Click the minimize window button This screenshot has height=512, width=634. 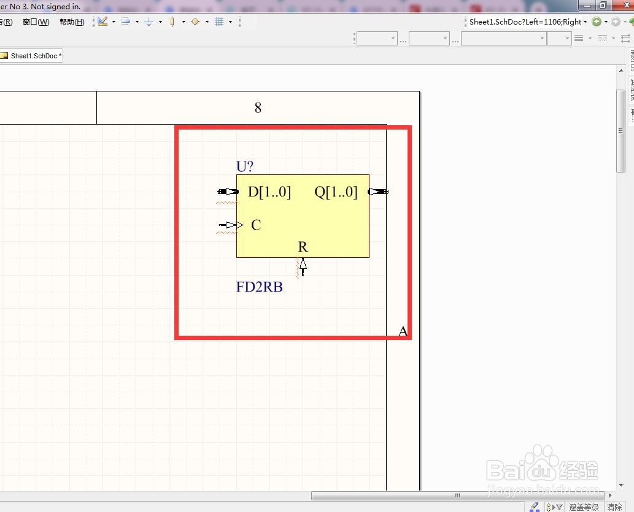pyautogui.click(x=587, y=6)
